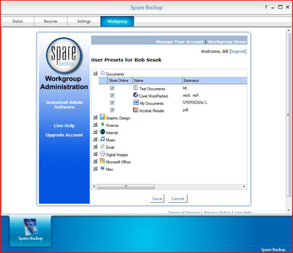Click the tree panel scroll left arrow
This screenshot has width=293, height=253.
tap(94, 187)
